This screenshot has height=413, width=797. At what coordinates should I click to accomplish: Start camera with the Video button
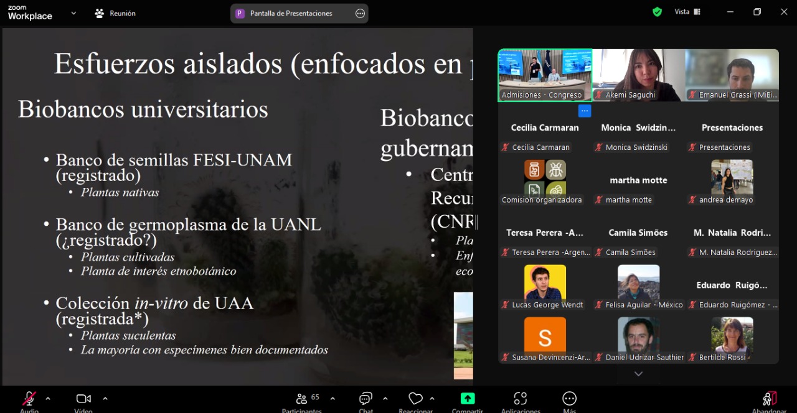click(83, 399)
